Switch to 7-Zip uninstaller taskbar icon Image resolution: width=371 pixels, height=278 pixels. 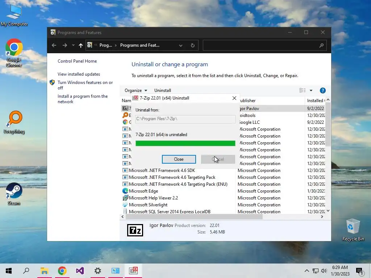[x=133, y=271]
